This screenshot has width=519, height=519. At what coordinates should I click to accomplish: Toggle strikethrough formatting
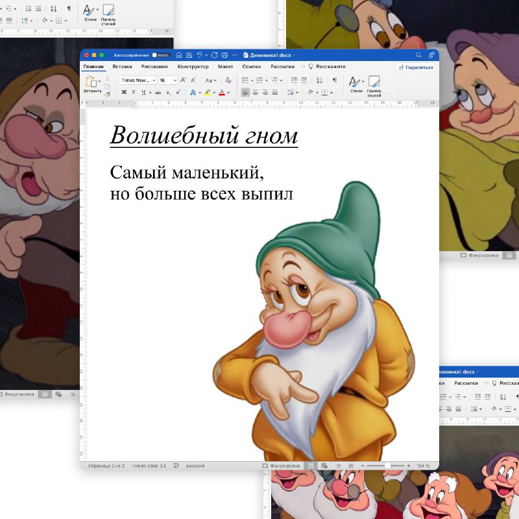tap(158, 93)
